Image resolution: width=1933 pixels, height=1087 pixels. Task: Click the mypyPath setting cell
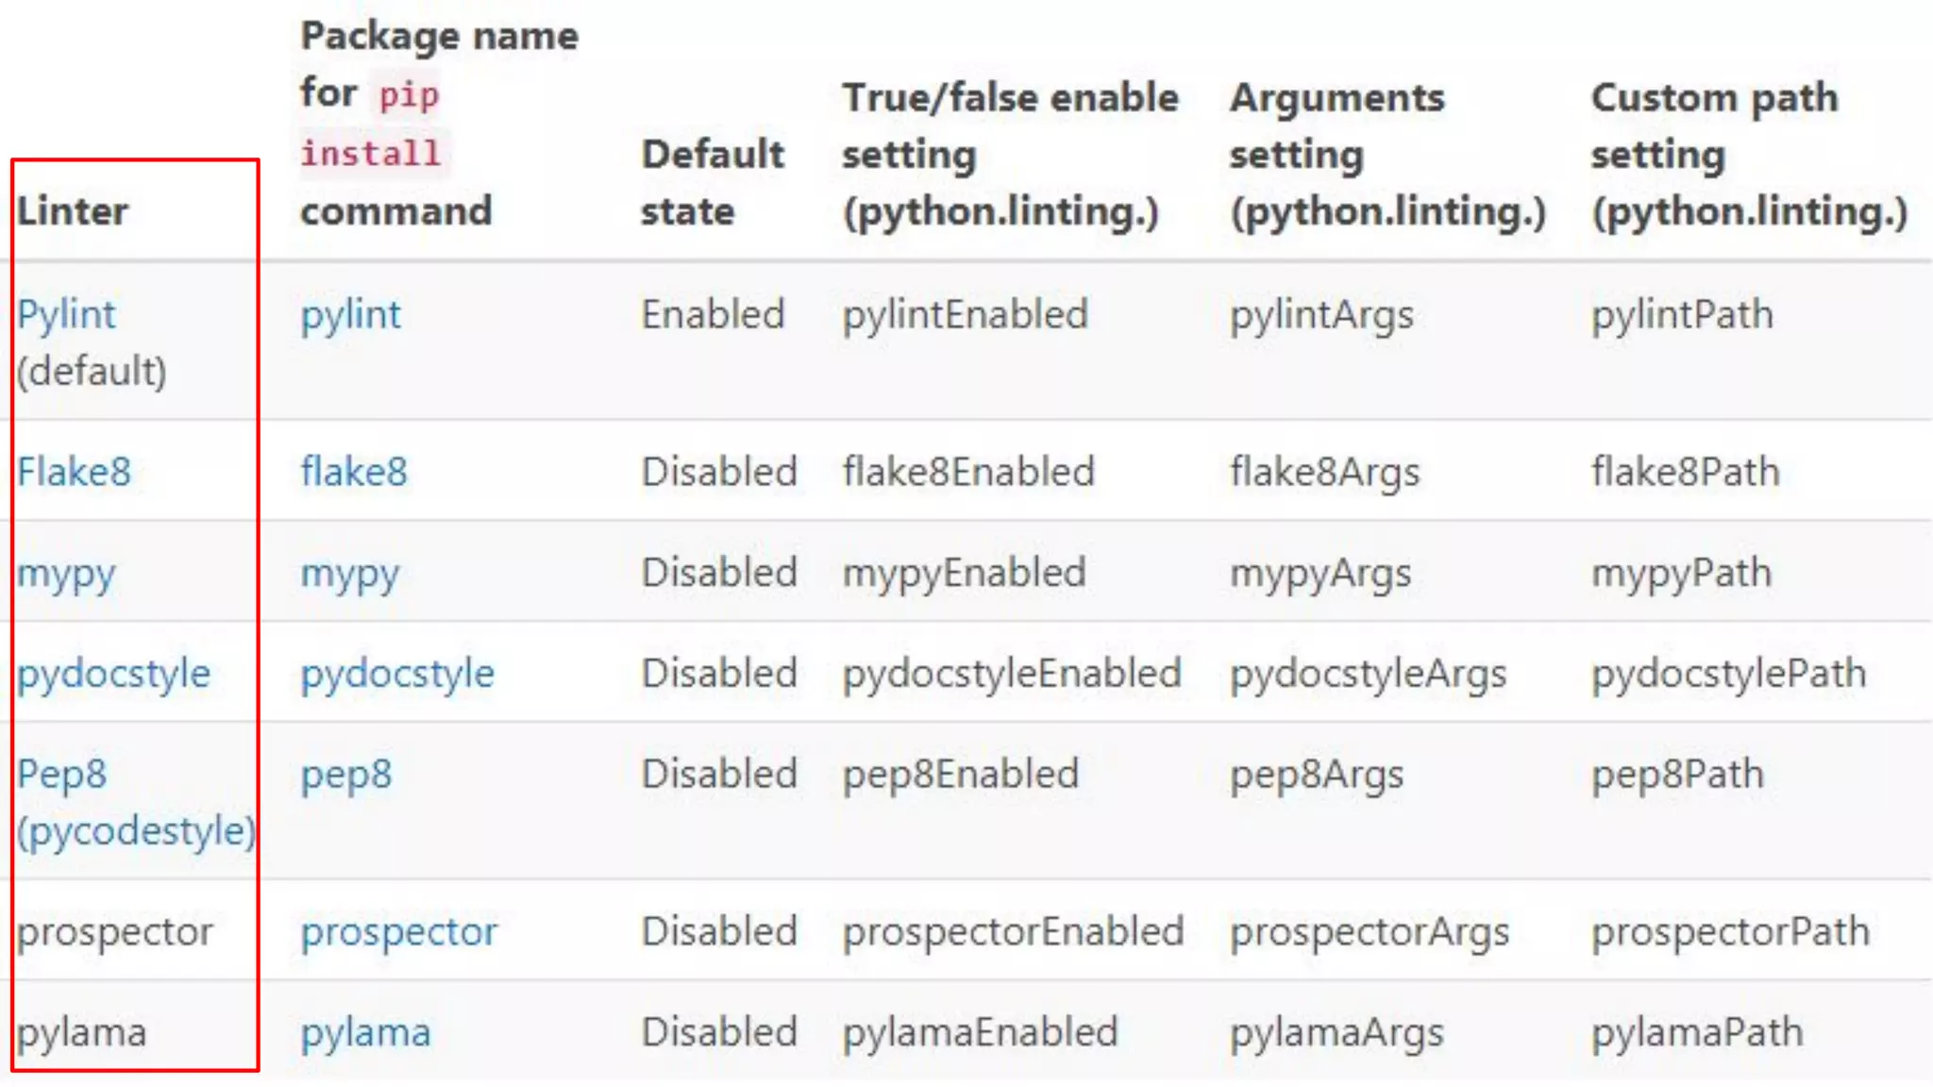(x=1681, y=573)
